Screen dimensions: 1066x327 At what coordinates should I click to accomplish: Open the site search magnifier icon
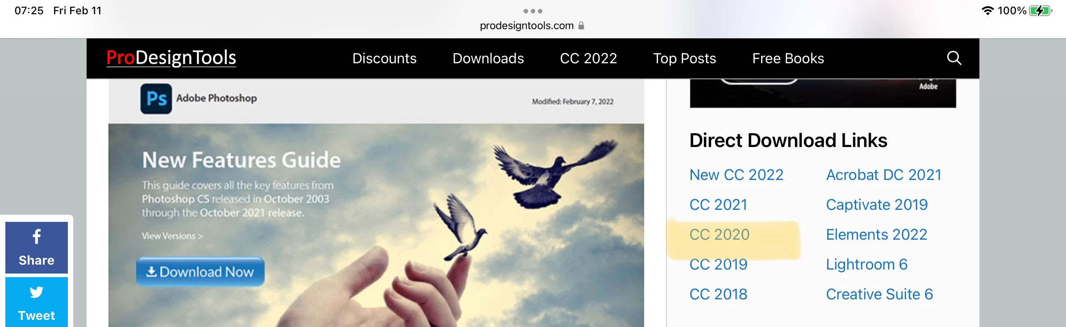[x=954, y=58]
